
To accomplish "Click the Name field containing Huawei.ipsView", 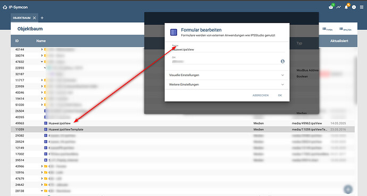I will [228, 50].
